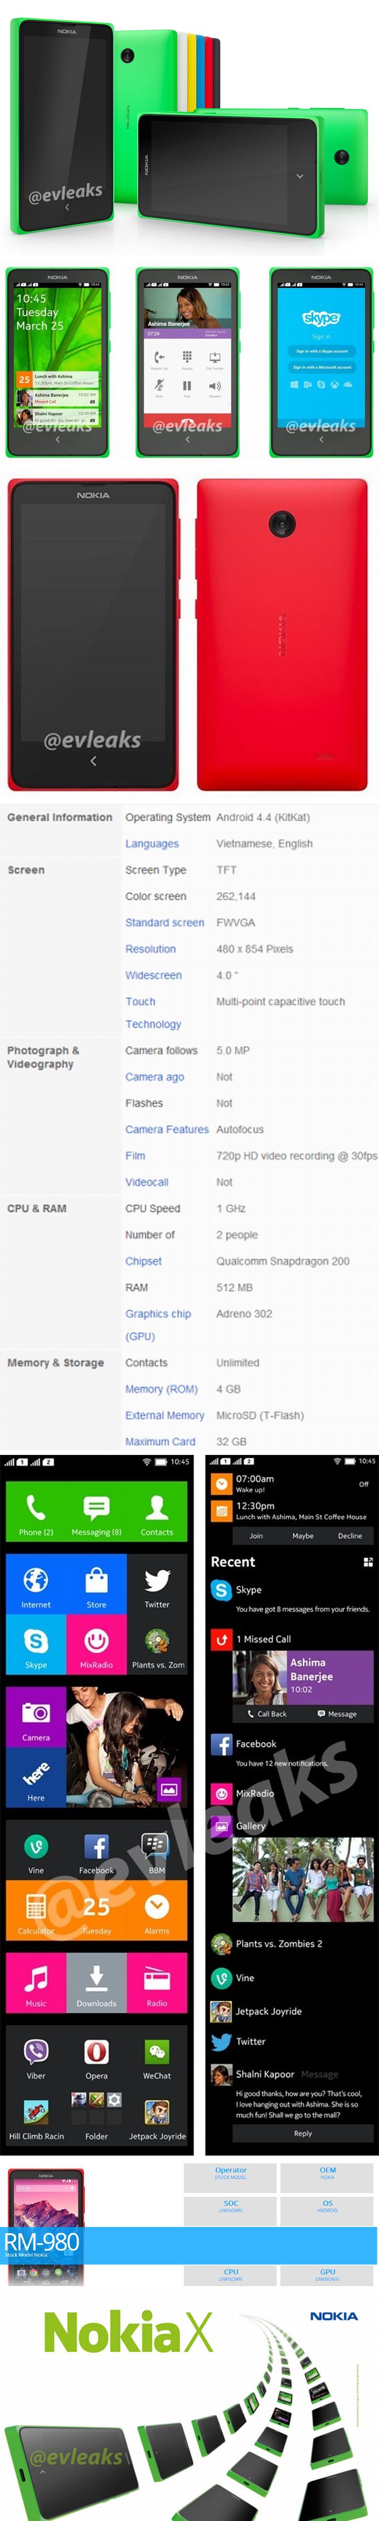379x2521 pixels.
Task: Open the Calculator tile
Action: point(35,1910)
